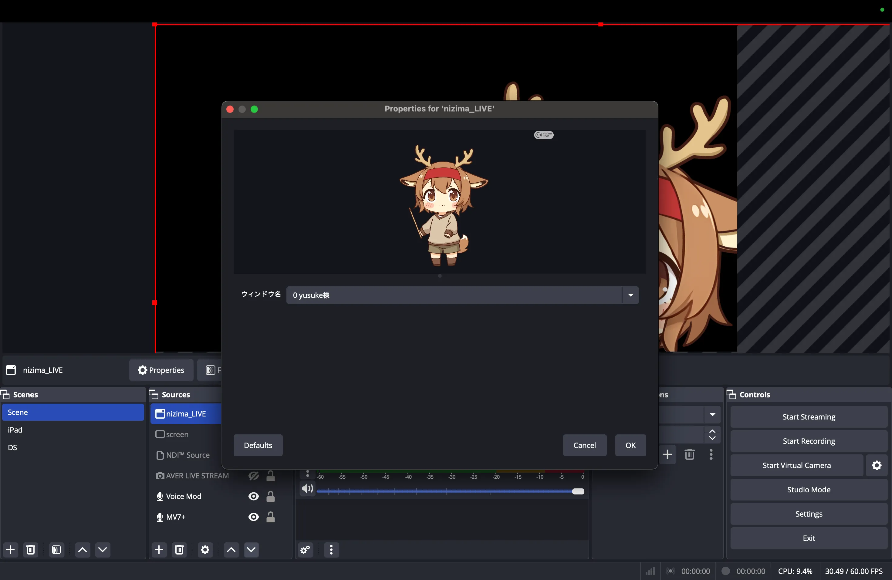
Task: Click Controls panel dock icon
Action: (x=731, y=395)
